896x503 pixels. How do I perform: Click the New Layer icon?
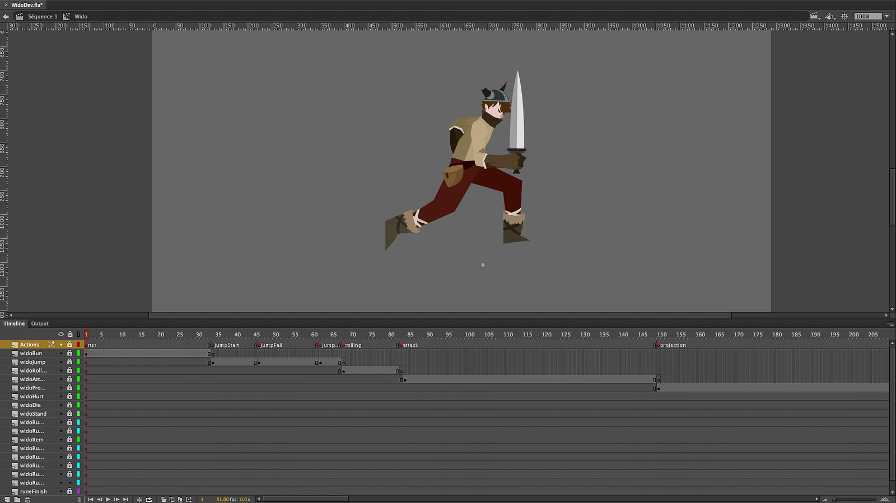tap(7, 499)
